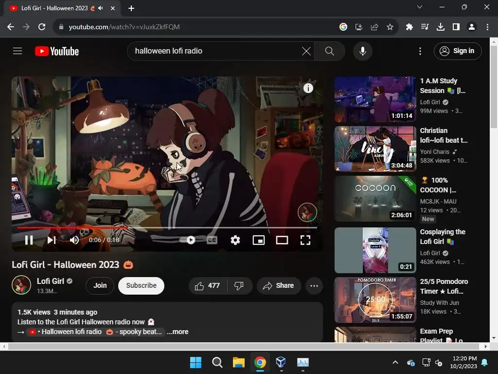The image size is (498, 374).
Task: Subscribe to Lofi Girl
Action: point(142,285)
